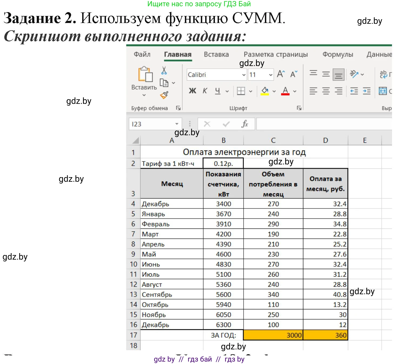Viewport: 399px width, 364px height.
Task: Open the Данные tab
Action: coord(379,54)
